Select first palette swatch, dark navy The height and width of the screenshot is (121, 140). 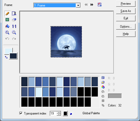click(24, 82)
